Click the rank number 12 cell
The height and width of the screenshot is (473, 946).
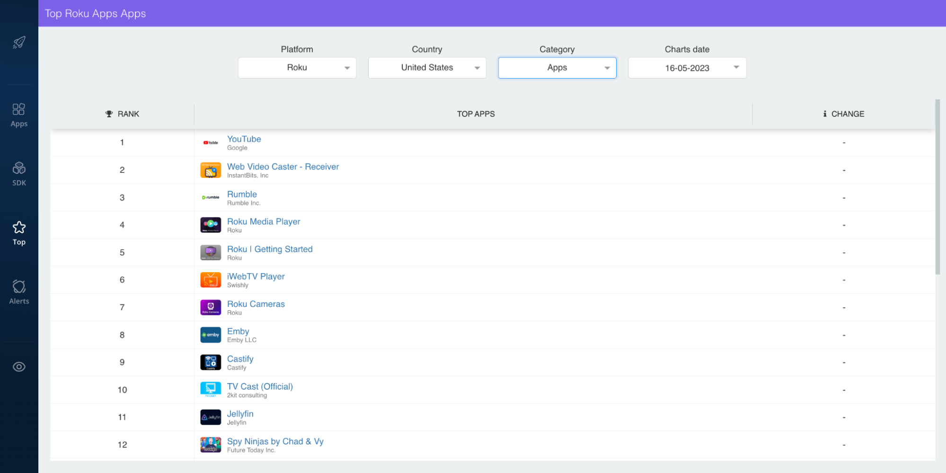tap(122, 445)
